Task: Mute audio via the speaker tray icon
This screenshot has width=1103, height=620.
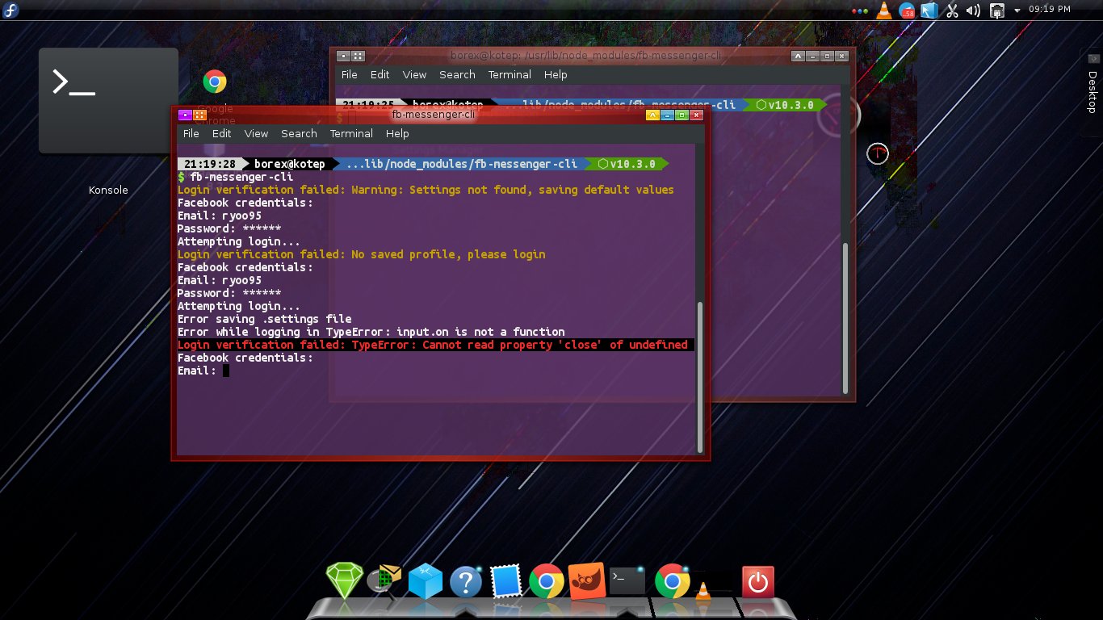Action: click(972, 10)
